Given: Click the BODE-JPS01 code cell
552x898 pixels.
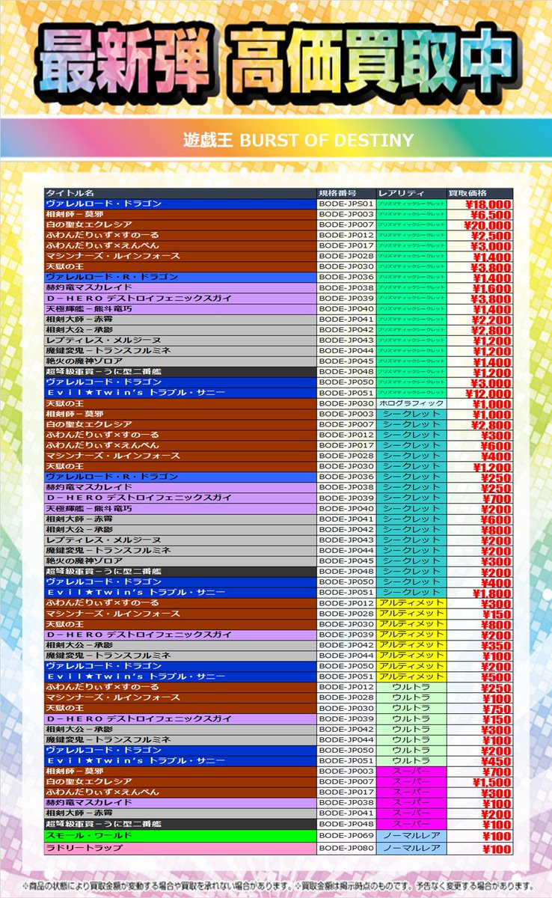Looking at the screenshot, I should [x=346, y=204].
